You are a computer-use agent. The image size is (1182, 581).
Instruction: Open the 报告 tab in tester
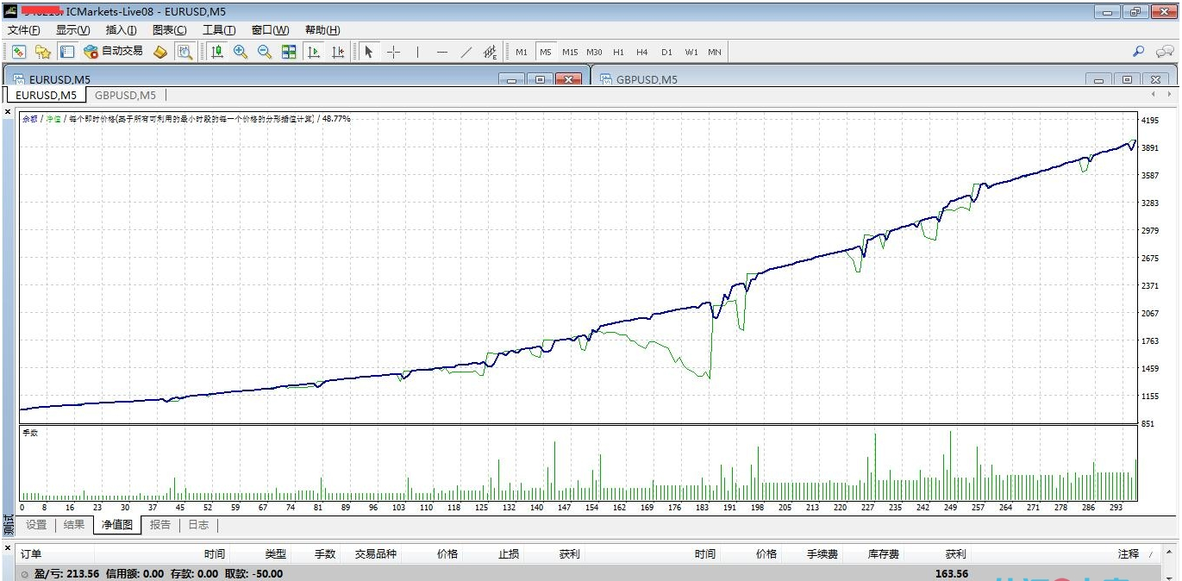(x=159, y=524)
